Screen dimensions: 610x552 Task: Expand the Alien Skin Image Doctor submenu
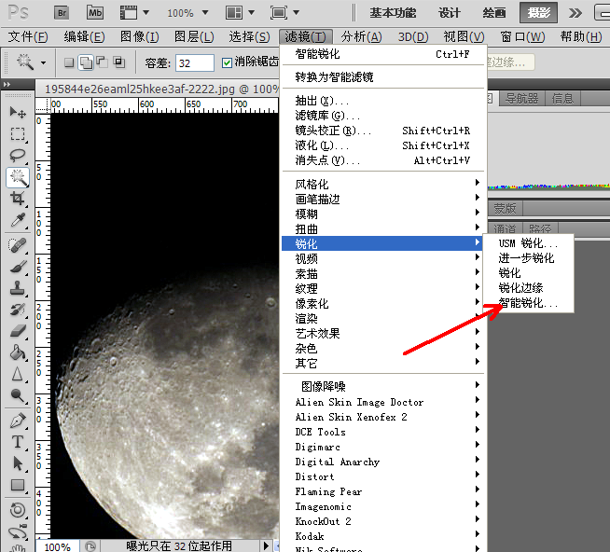point(383,402)
